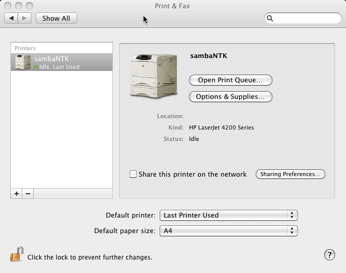The image size is (346, 273).
Task: Open the Default paper size dropdown
Action: 228,231
